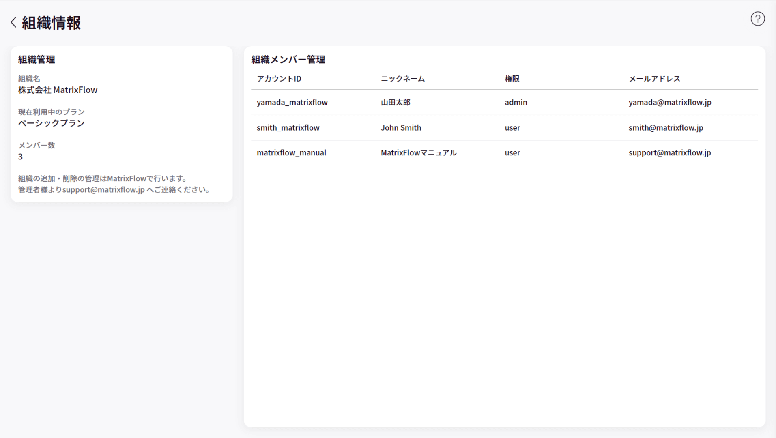This screenshot has width=776, height=438.
Task: Click the user permission for smith_matrixflow
Action: (512, 128)
